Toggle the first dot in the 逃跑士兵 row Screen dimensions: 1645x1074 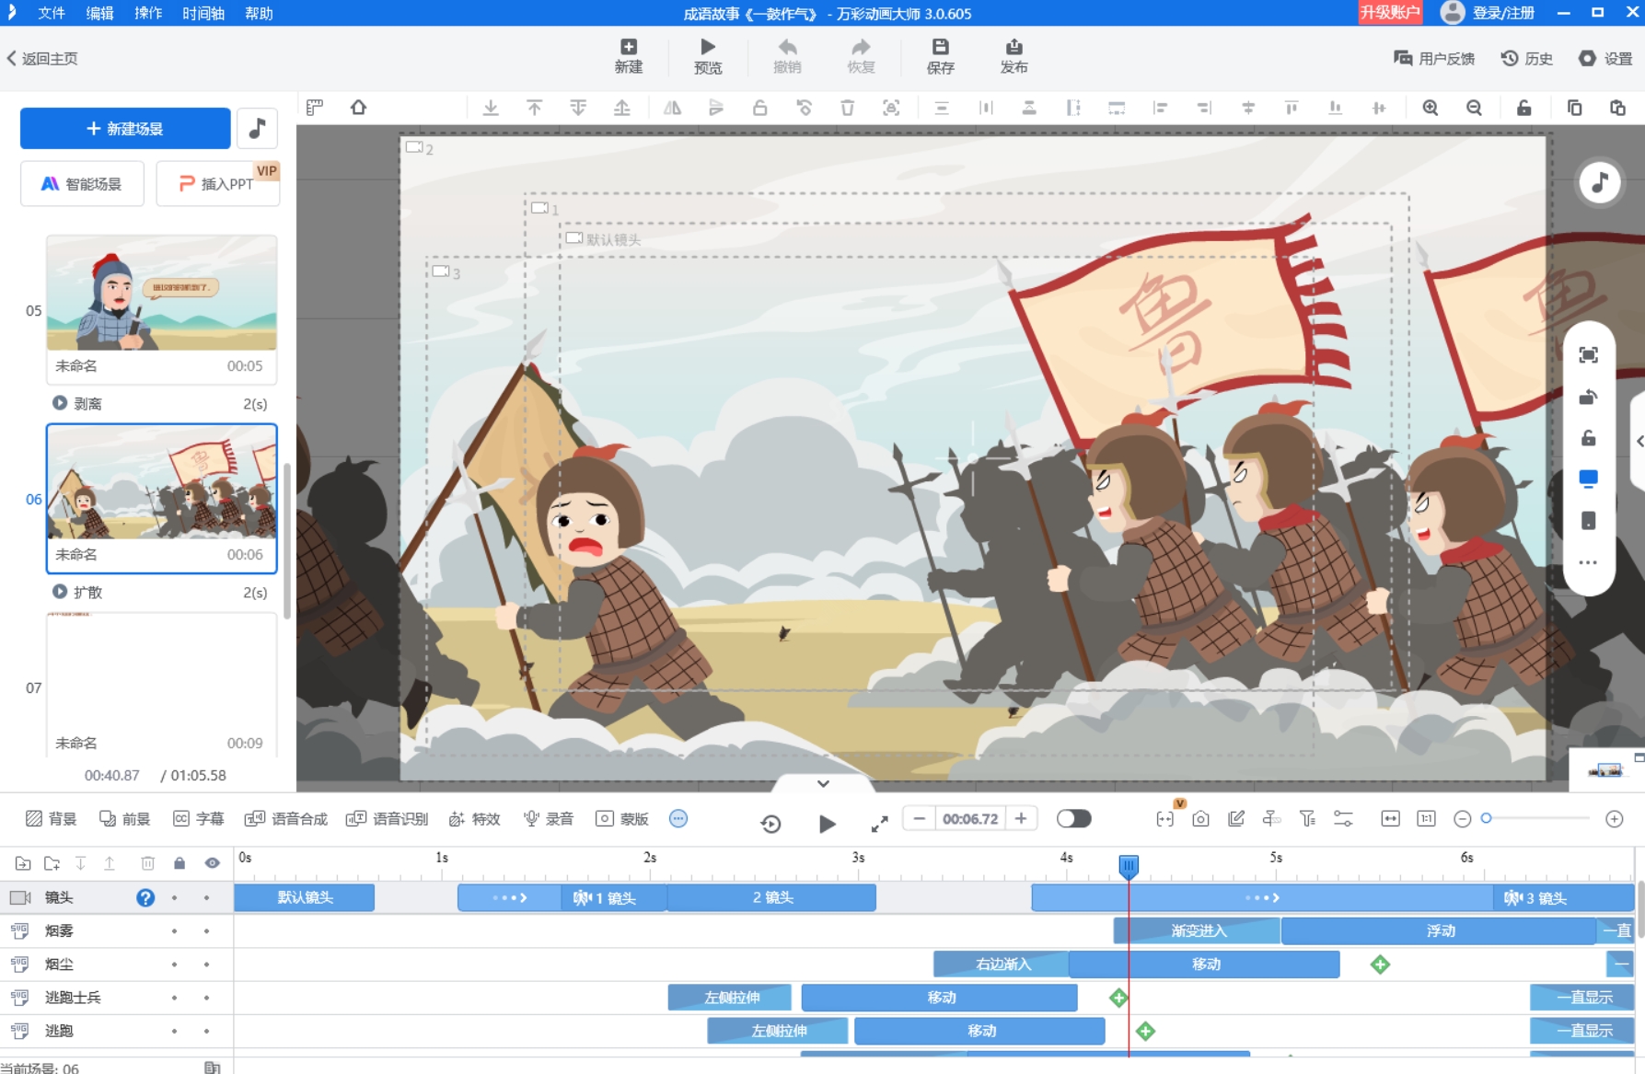coord(174,998)
